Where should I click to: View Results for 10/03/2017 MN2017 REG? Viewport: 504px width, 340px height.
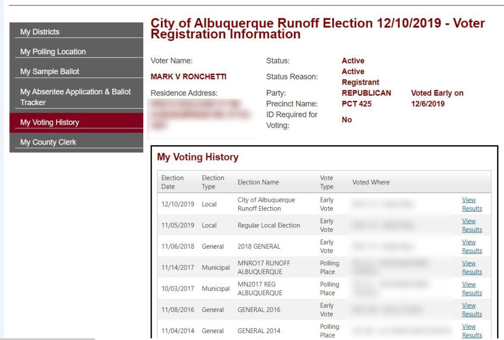(472, 289)
